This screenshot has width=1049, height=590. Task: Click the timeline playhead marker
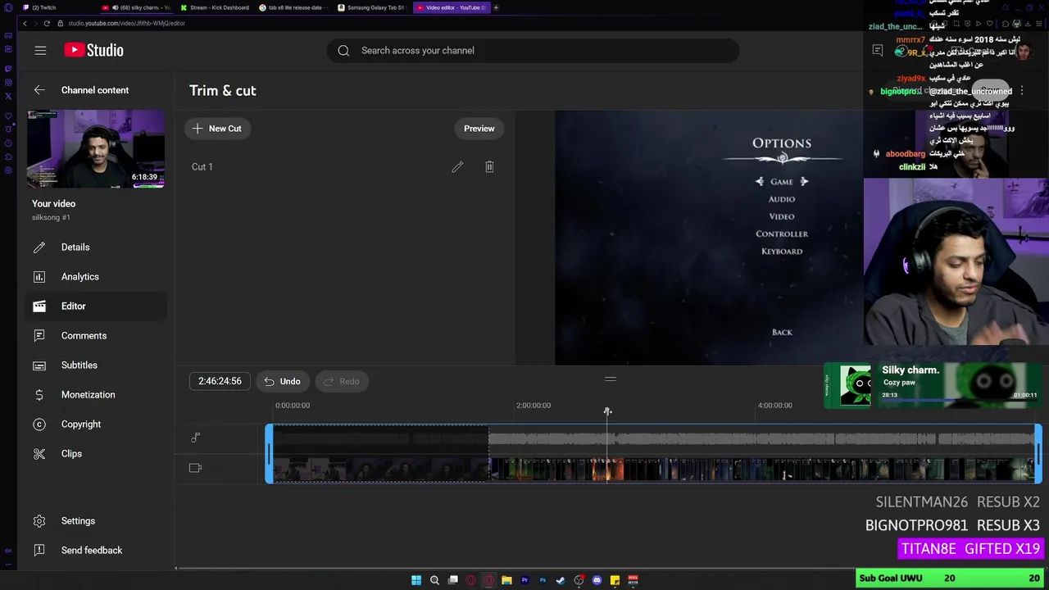607,411
